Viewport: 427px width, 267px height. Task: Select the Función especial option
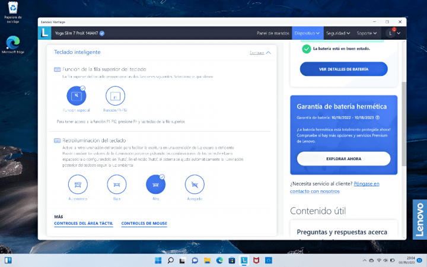77,96
